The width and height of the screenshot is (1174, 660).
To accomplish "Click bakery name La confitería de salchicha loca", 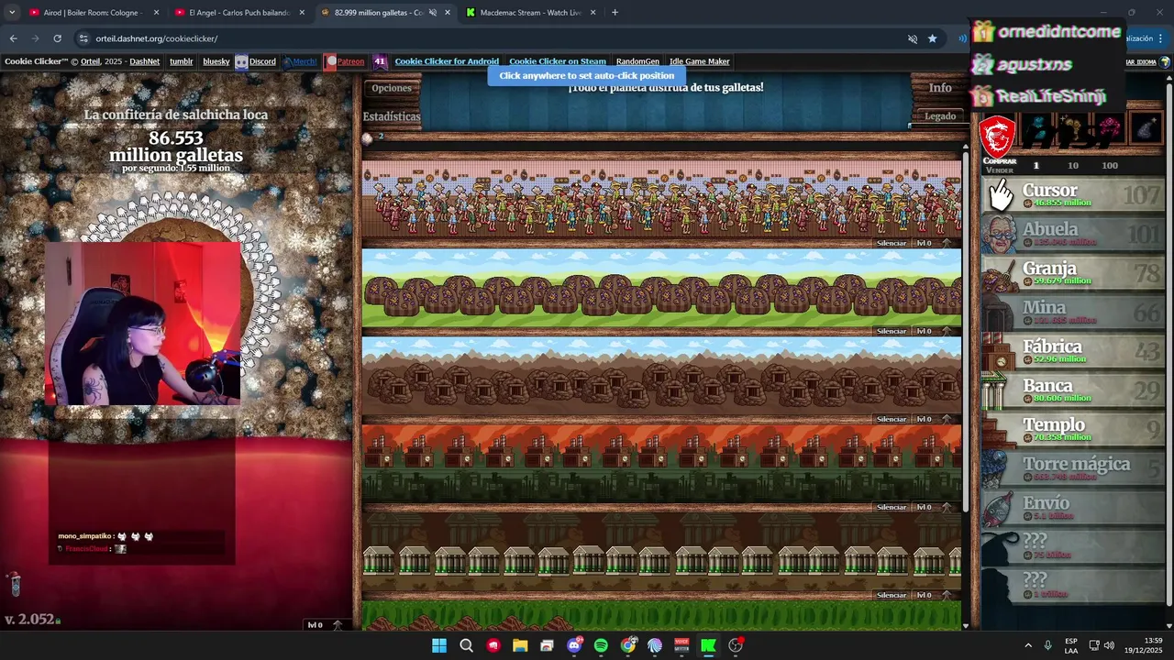I will point(176,115).
